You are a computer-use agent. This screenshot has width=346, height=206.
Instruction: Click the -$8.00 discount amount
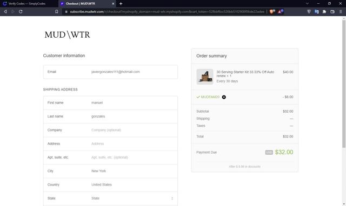(288, 97)
